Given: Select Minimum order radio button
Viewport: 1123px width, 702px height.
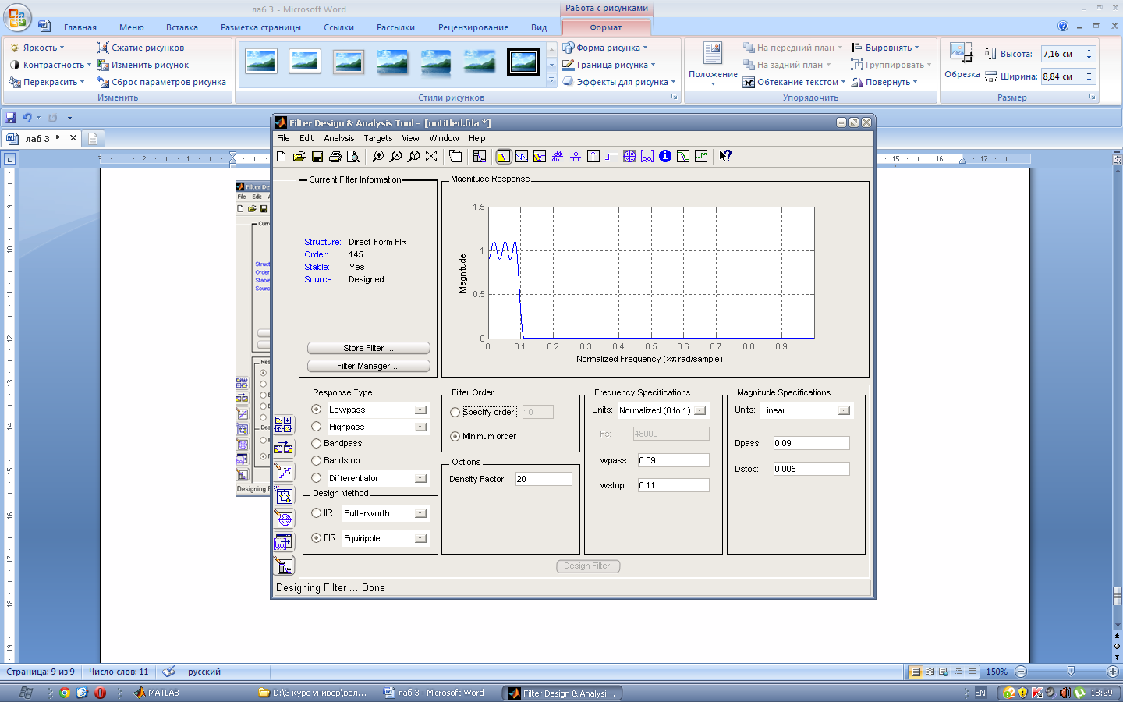Looking at the screenshot, I should (455, 436).
